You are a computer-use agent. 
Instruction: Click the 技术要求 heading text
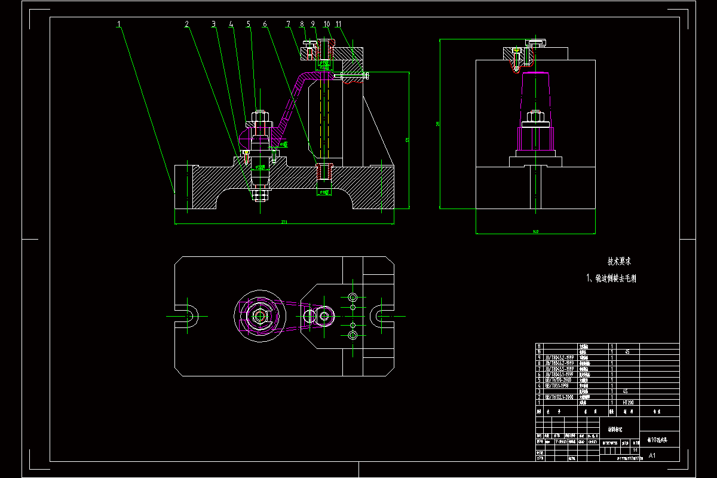click(620, 261)
